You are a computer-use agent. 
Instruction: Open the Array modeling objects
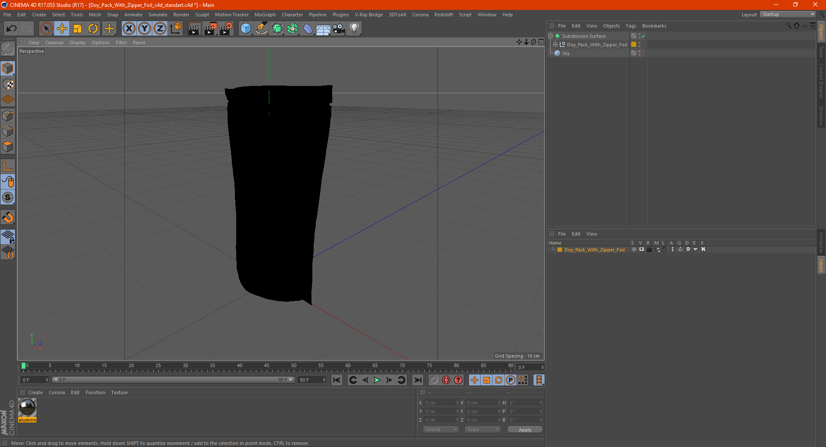293,29
